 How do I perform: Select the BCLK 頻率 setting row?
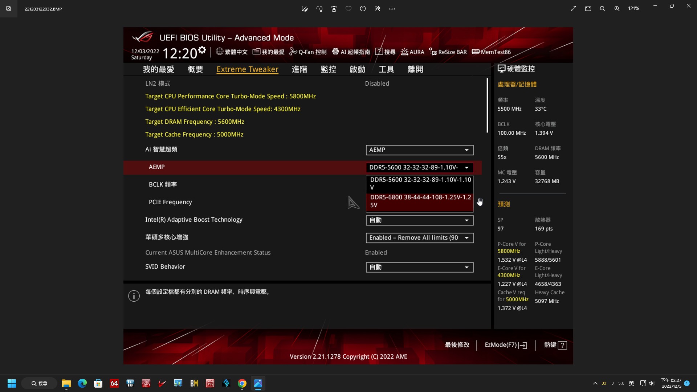tap(163, 184)
